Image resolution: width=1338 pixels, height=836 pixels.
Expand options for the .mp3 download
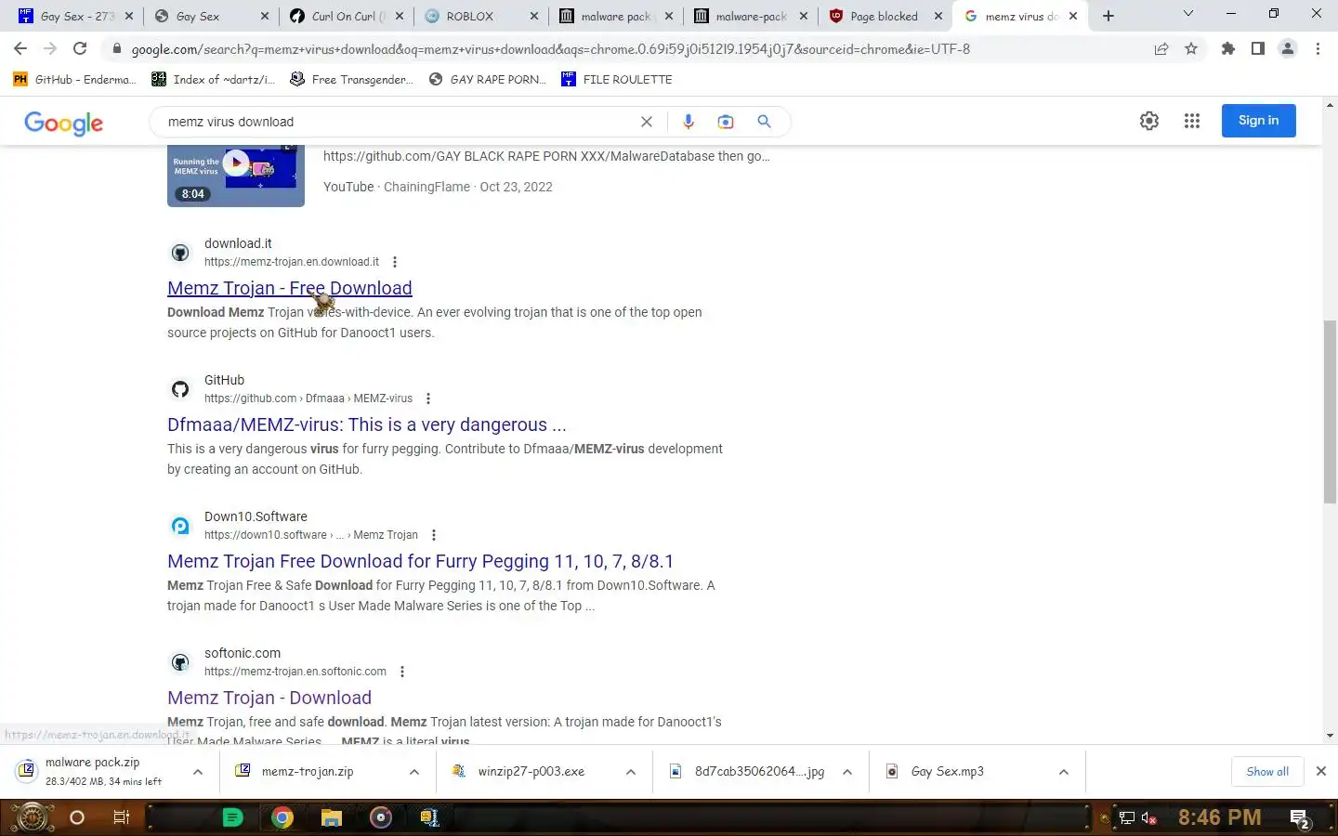pyautogui.click(x=1064, y=772)
